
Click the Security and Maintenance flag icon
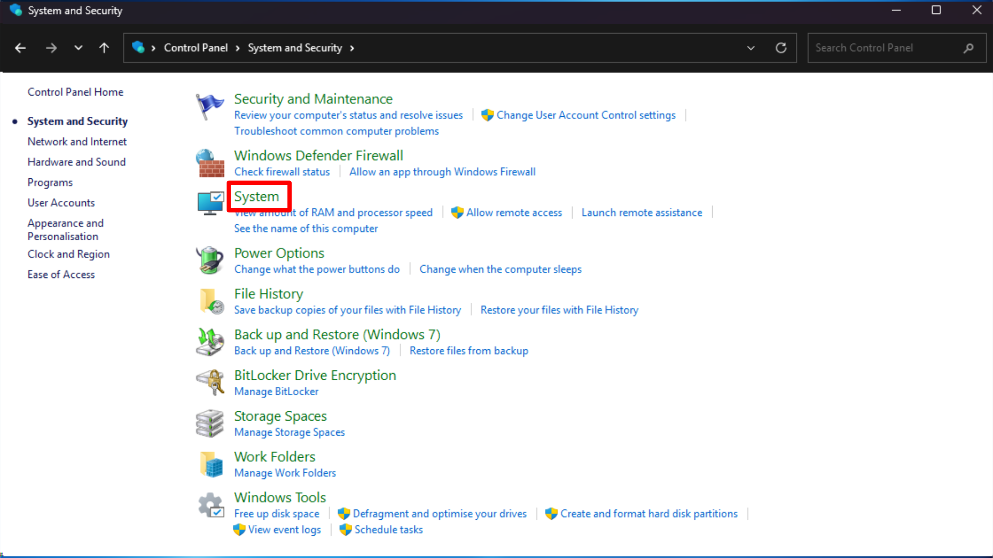(x=209, y=107)
